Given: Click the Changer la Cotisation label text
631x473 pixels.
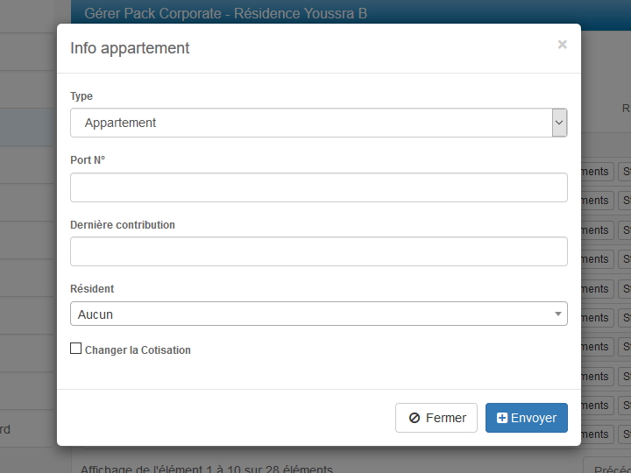Looking at the screenshot, I should pos(138,350).
